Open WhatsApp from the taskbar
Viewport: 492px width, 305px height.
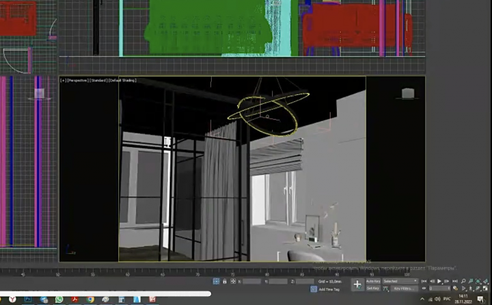click(59, 300)
